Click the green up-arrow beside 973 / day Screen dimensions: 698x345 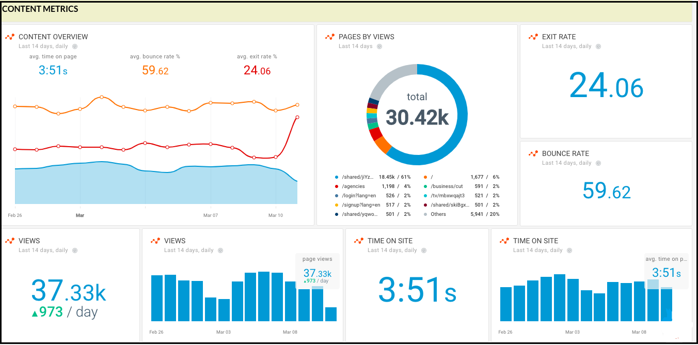[35, 312]
